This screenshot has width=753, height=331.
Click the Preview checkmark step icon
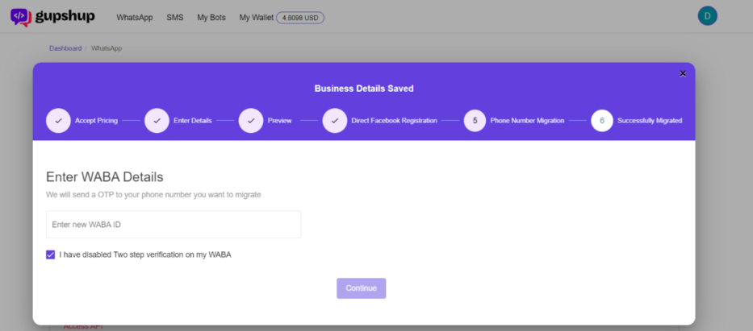tap(251, 121)
